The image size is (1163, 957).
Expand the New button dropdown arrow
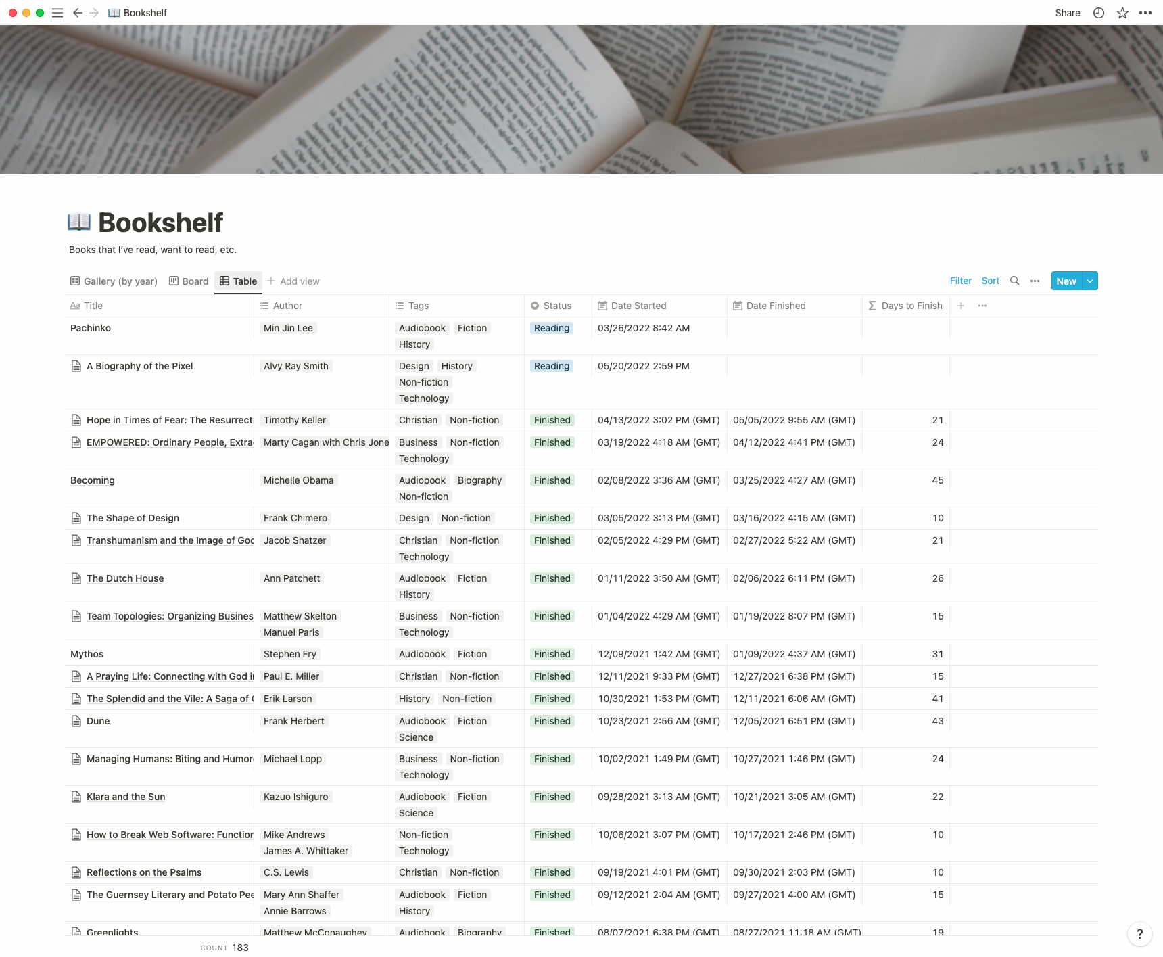click(x=1090, y=281)
